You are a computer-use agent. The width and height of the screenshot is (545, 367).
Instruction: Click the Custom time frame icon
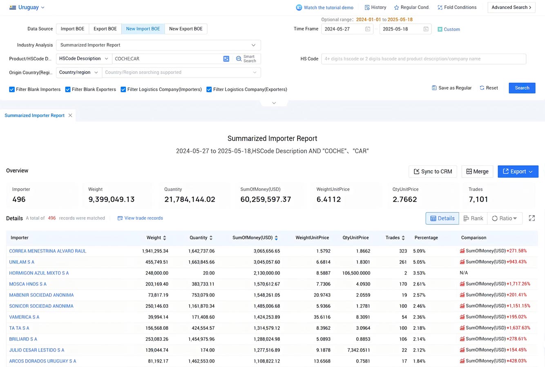point(440,29)
